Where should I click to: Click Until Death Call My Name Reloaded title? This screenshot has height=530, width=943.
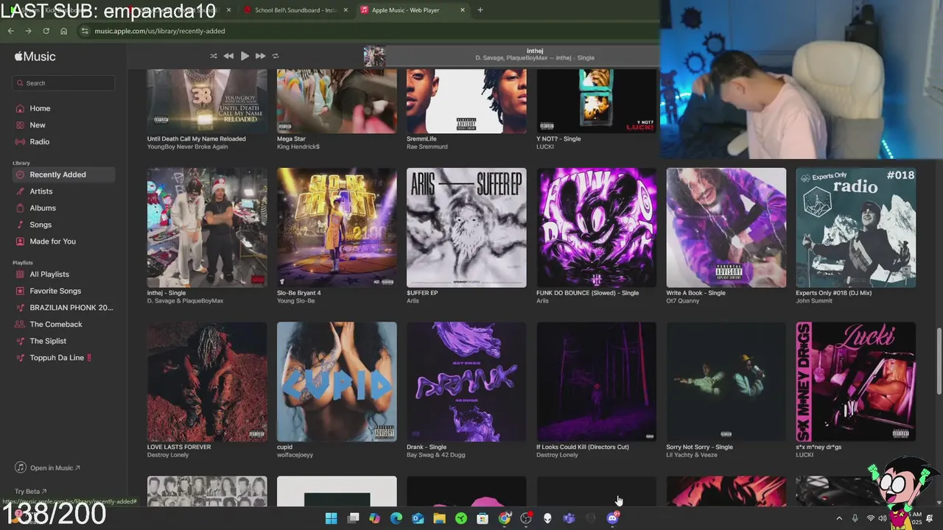point(196,138)
